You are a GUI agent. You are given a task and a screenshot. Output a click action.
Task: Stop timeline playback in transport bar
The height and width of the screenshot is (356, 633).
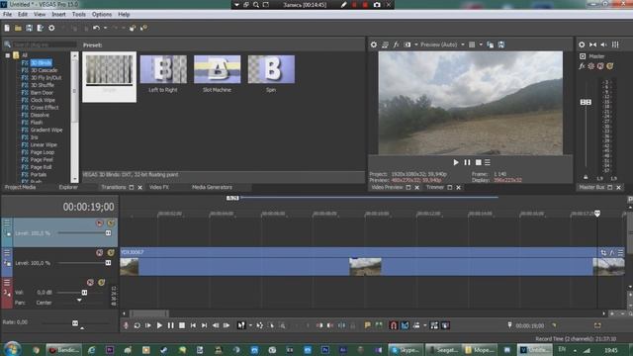(182, 325)
